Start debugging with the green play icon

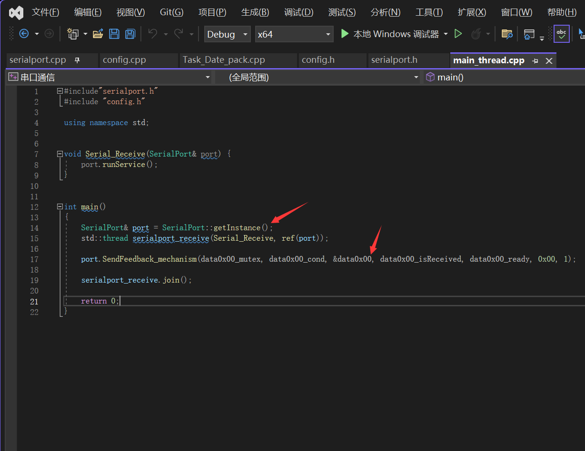(x=345, y=34)
